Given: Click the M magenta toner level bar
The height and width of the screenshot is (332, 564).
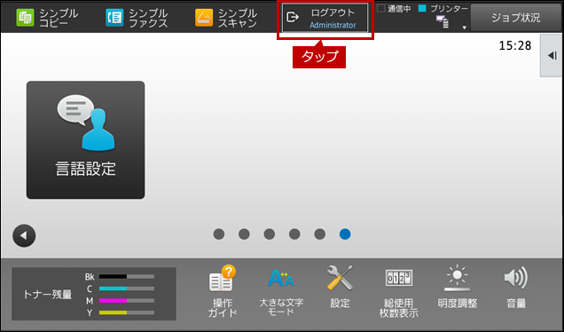Looking at the screenshot, I should tap(127, 300).
